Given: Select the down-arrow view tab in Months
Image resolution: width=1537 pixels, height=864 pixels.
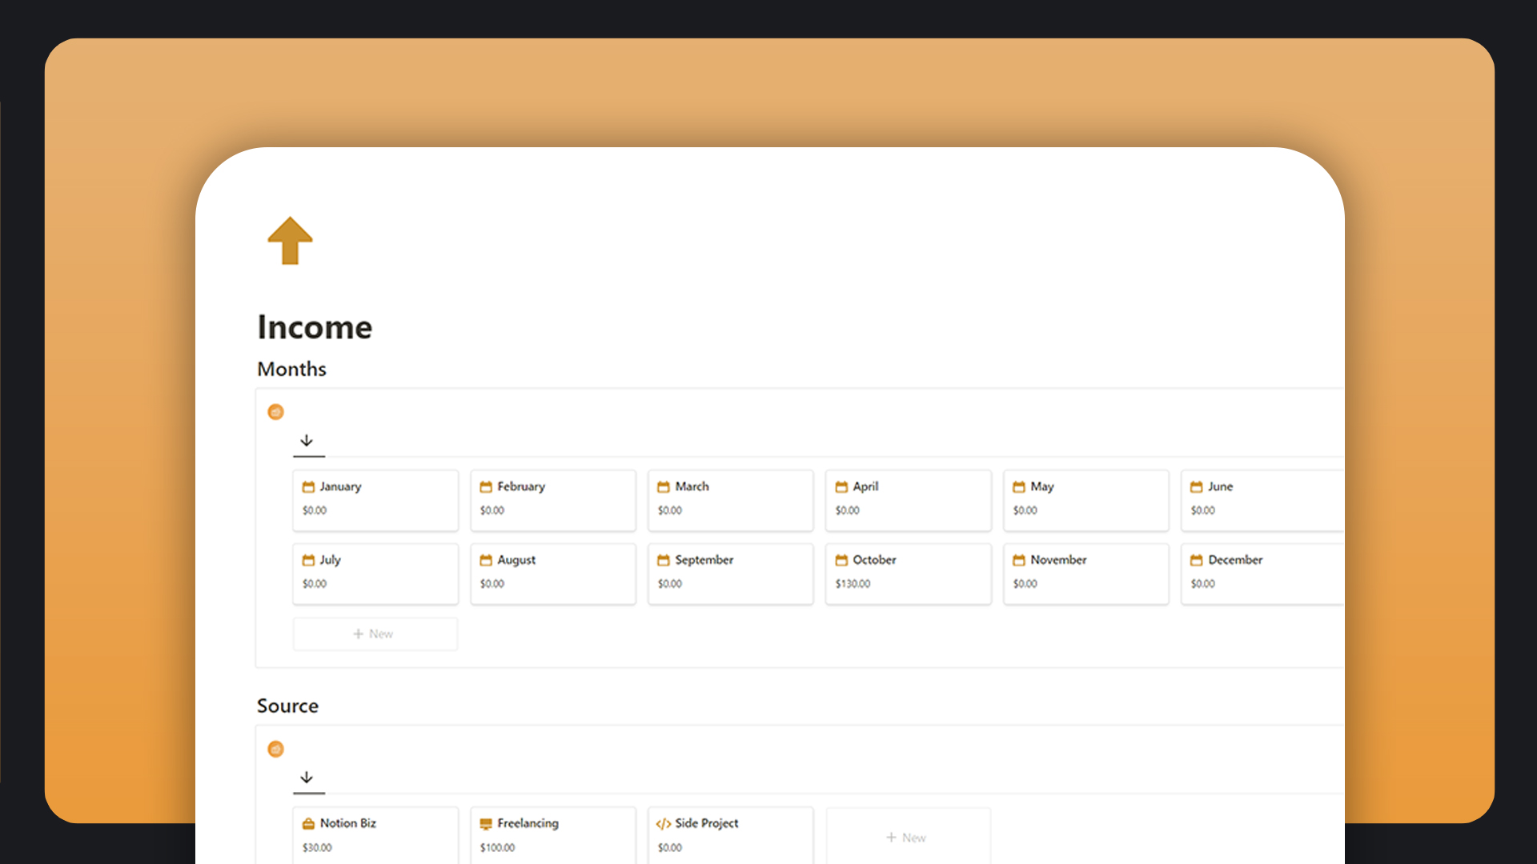Looking at the screenshot, I should pyautogui.click(x=307, y=441).
